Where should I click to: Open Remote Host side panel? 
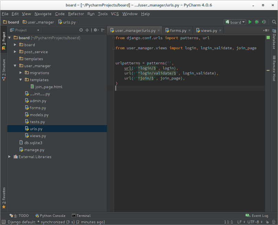coord(274,68)
